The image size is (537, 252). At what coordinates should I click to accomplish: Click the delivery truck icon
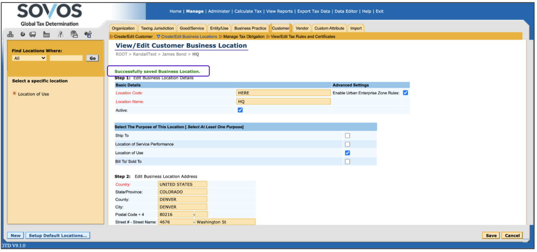[33, 34]
